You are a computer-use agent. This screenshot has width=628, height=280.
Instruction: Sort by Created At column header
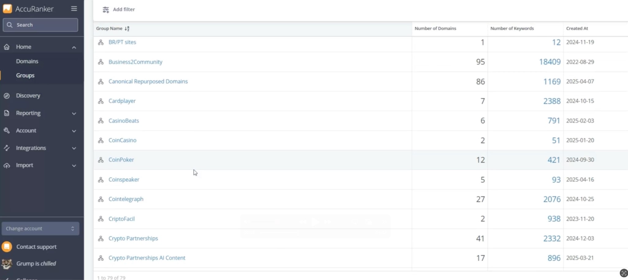(x=577, y=28)
